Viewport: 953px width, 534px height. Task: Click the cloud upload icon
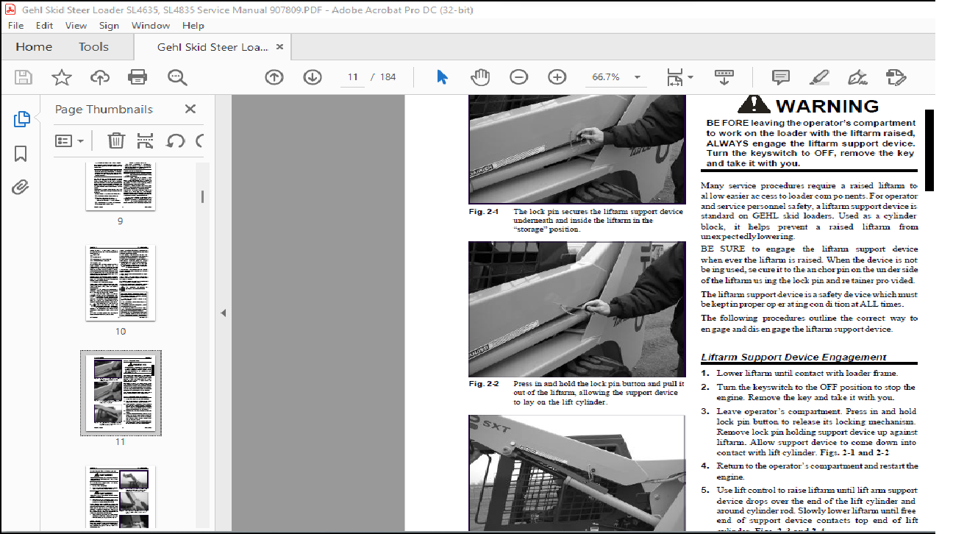coord(99,77)
